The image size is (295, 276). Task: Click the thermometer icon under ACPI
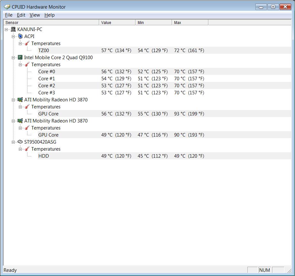pos(27,43)
